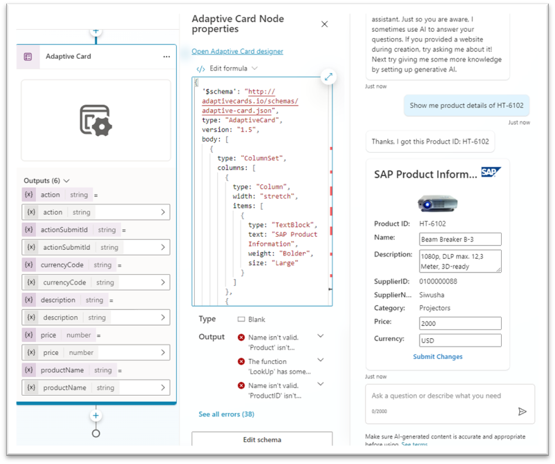Image resolution: width=555 pixels, height=464 pixels.
Task: Click the variable icon beside actionSubmitId output
Action: pos(28,229)
